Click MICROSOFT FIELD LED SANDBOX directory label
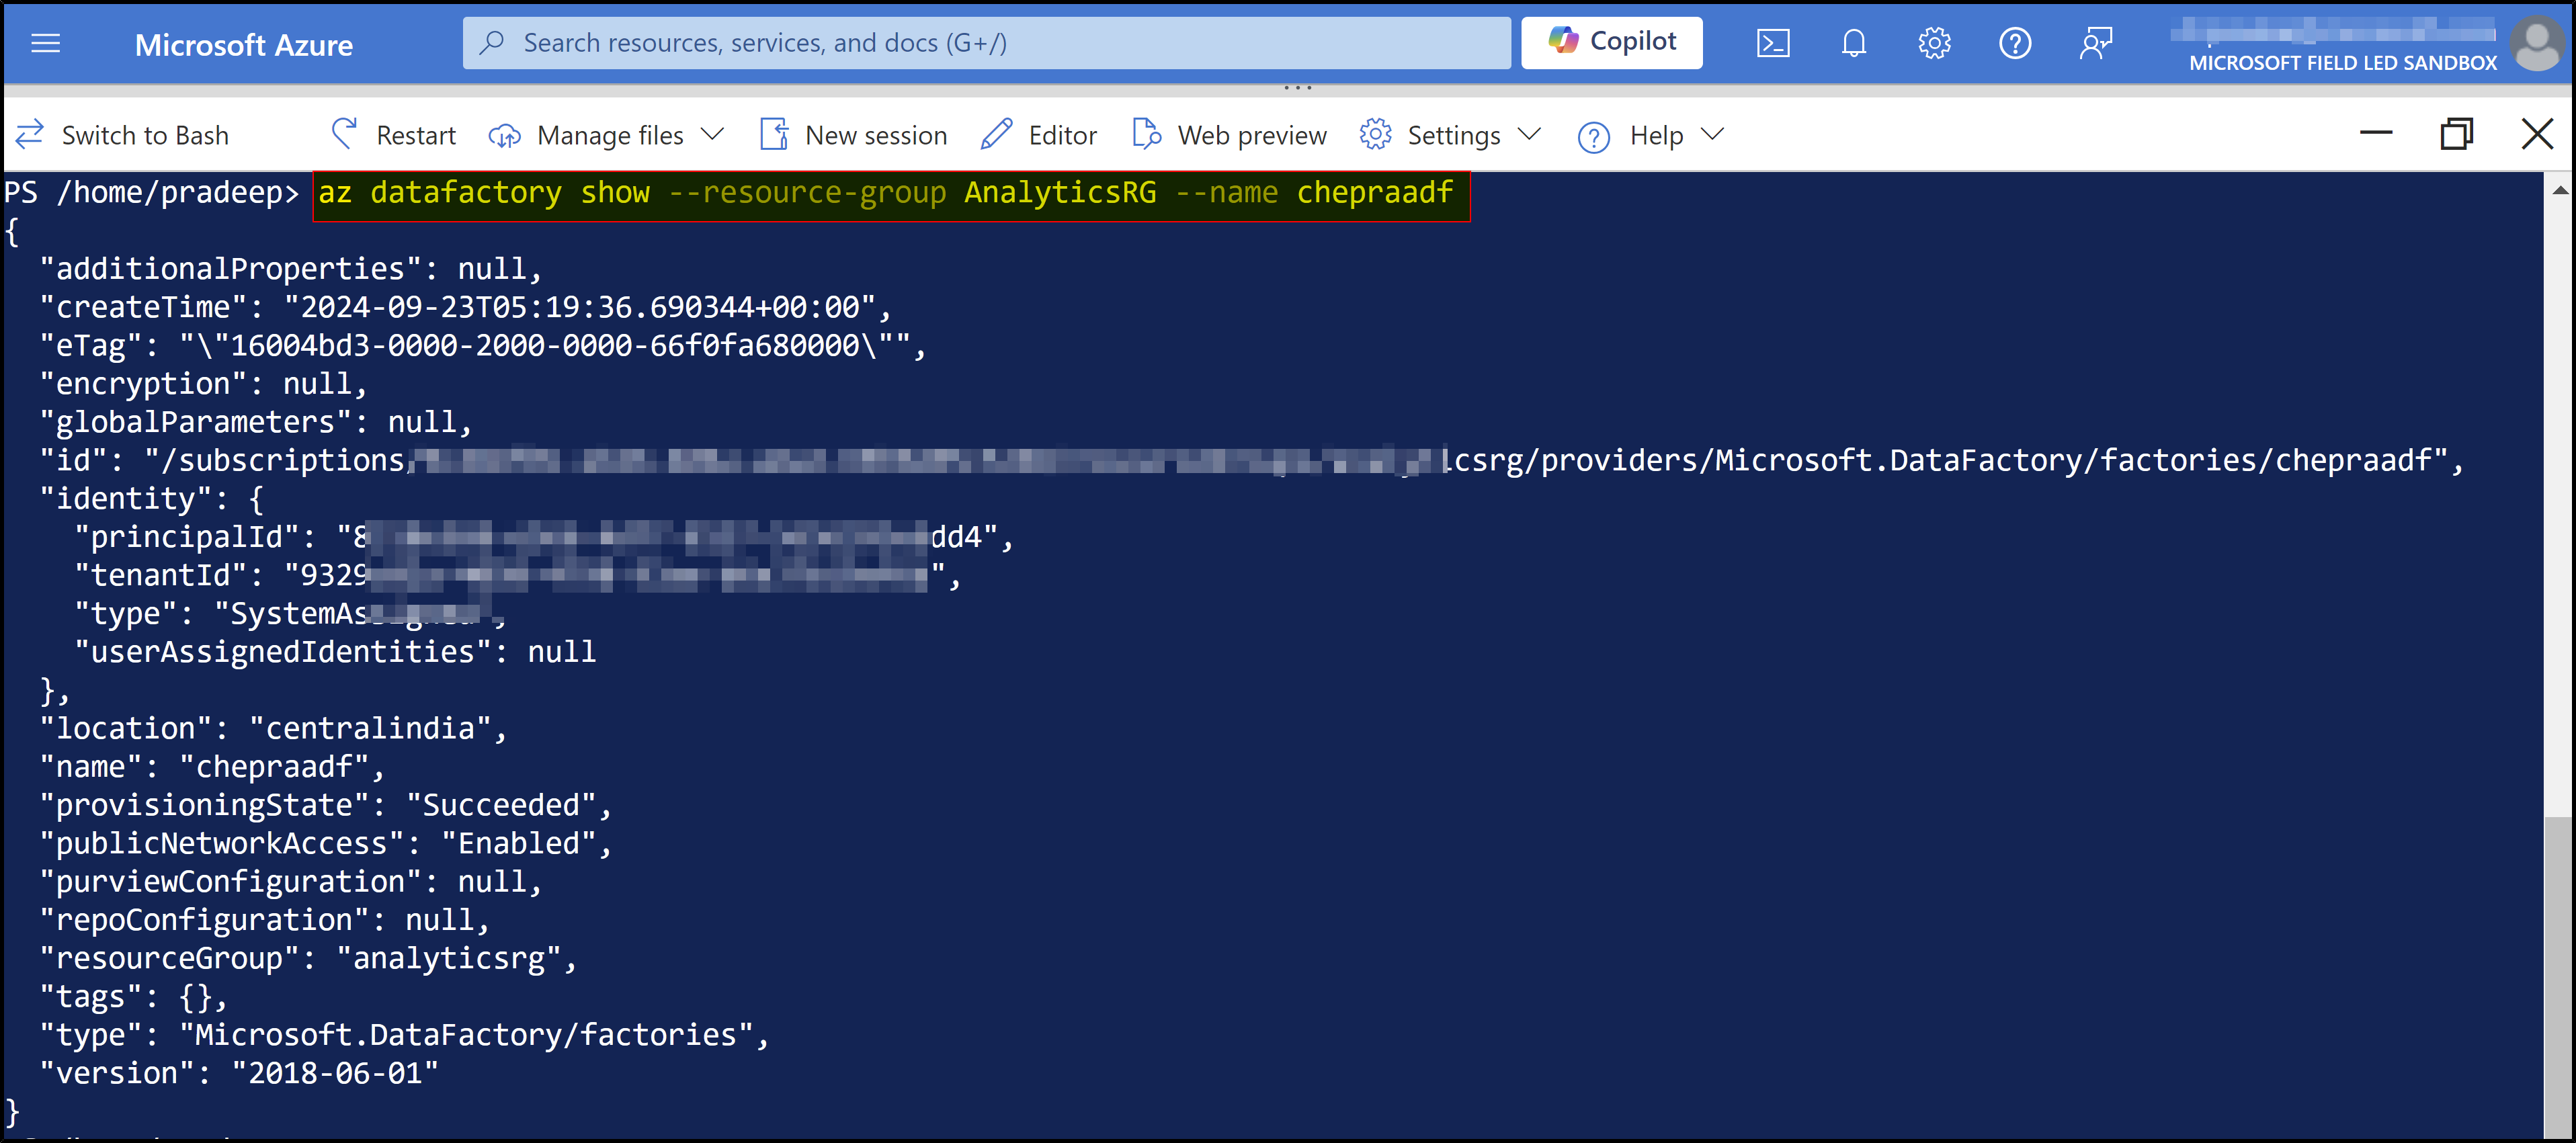This screenshot has height=1143, width=2576. pyautogui.click(x=2342, y=63)
